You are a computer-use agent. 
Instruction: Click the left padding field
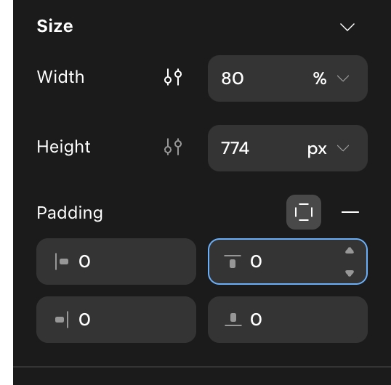116,262
